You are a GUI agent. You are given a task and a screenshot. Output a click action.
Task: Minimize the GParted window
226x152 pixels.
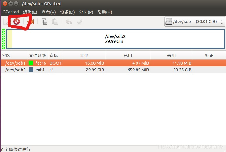point(11,3)
